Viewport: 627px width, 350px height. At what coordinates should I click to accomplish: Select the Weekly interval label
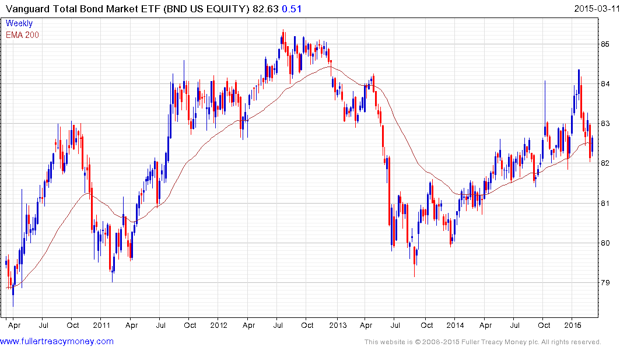(19, 24)
